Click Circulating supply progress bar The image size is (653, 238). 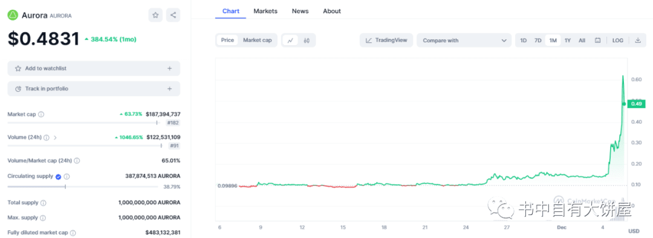tap(82, 187)
